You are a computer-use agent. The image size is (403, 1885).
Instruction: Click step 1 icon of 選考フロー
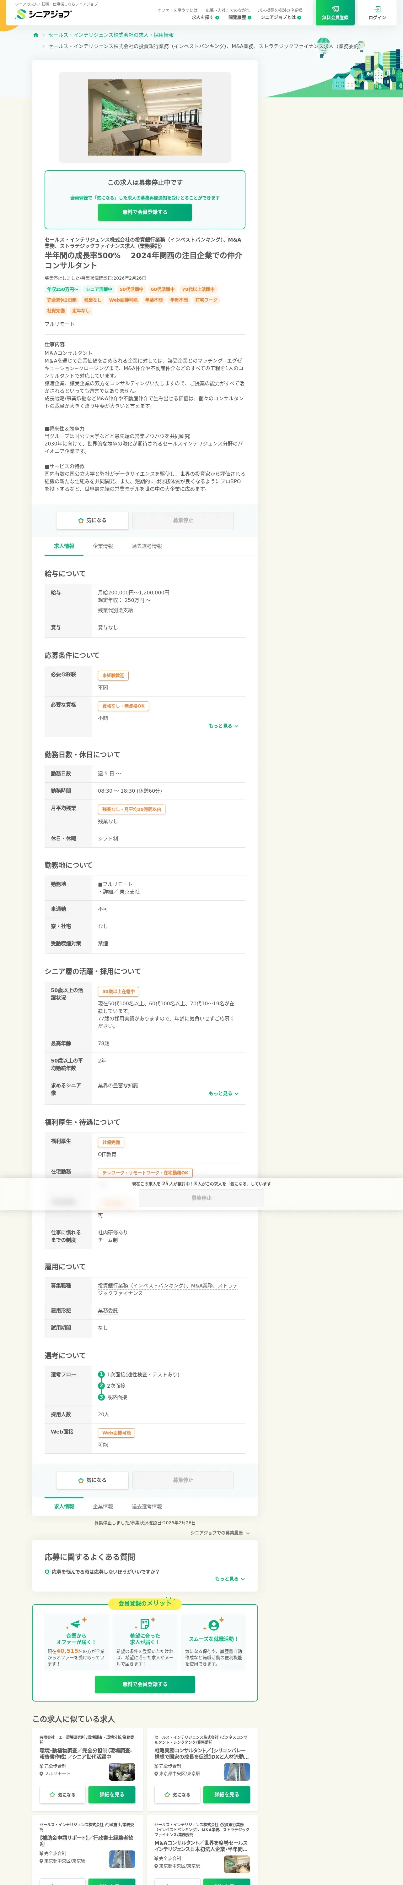pyautogui.click(x=102, y=1374)
